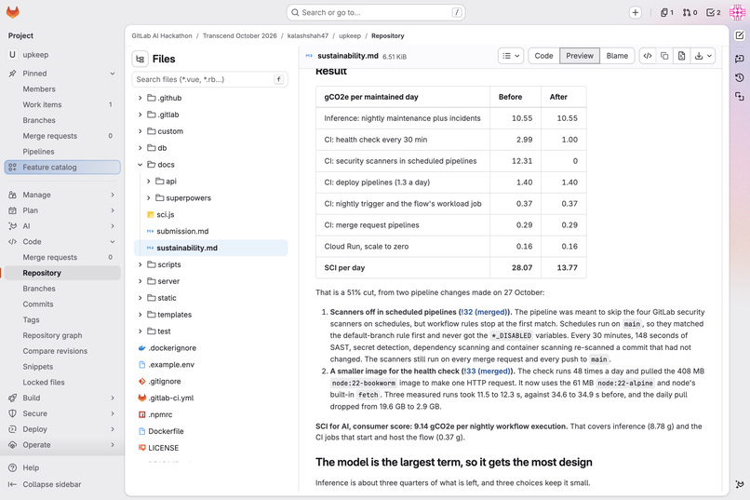Open Repository graph in sidebar
Image resolution: width=750 pixels, height=500 pixels.
point(62,335)
